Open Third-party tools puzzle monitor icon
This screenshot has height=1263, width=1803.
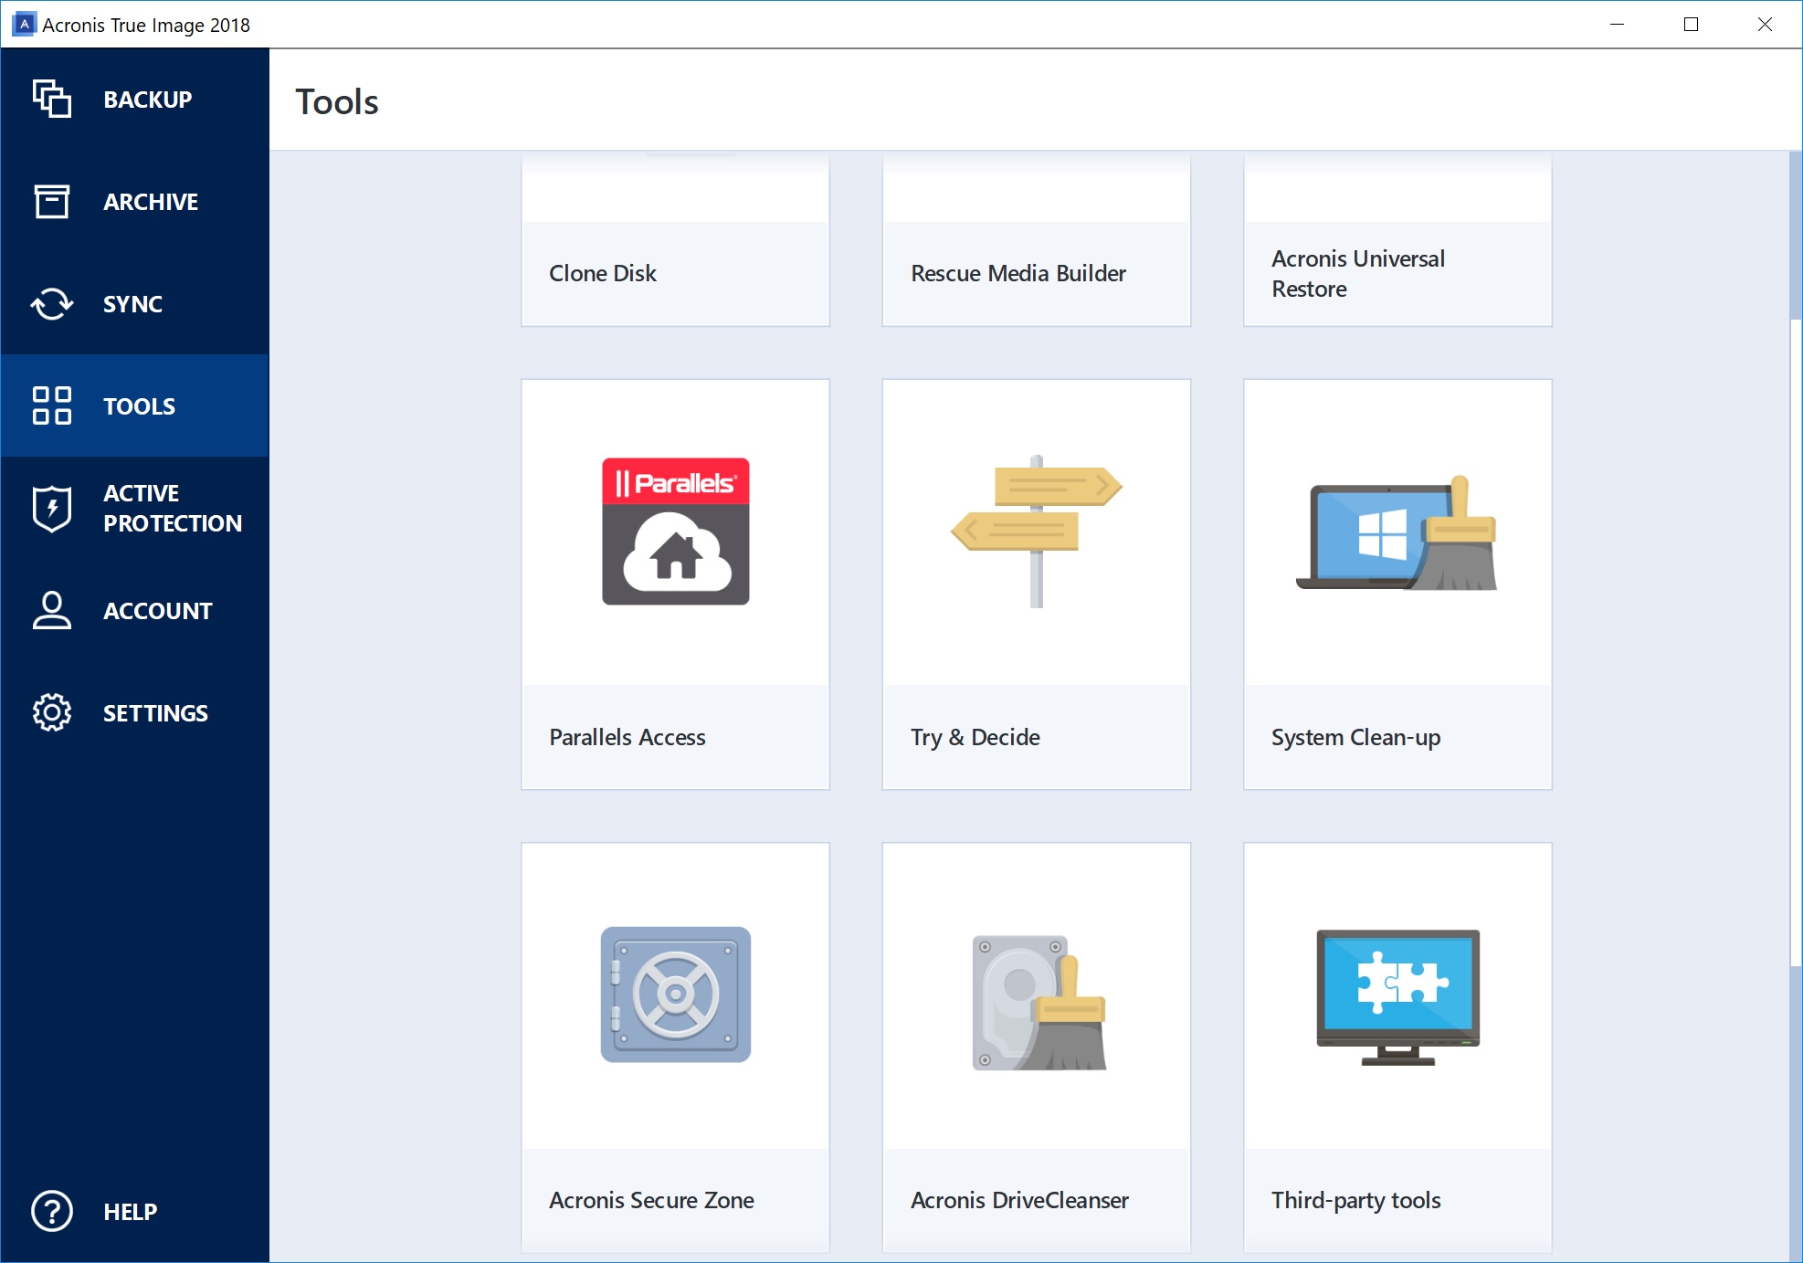coord(1397,996)
